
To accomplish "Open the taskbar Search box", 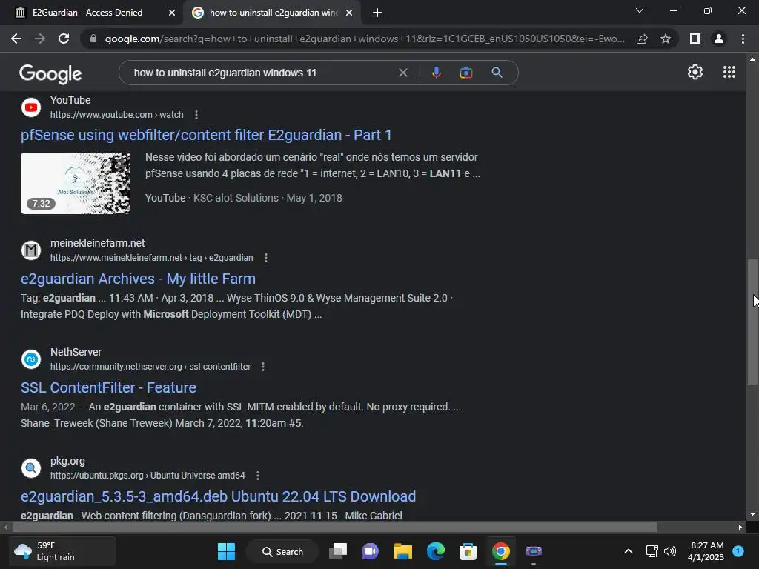I will (282, 551).
